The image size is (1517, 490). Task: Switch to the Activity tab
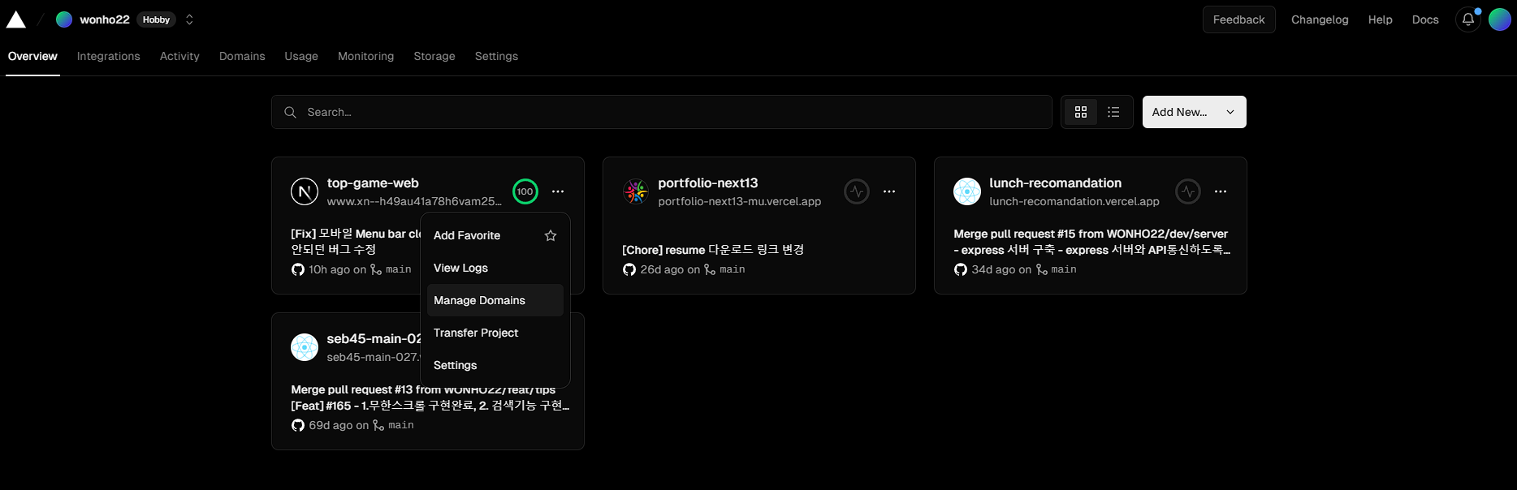[179, 56]
